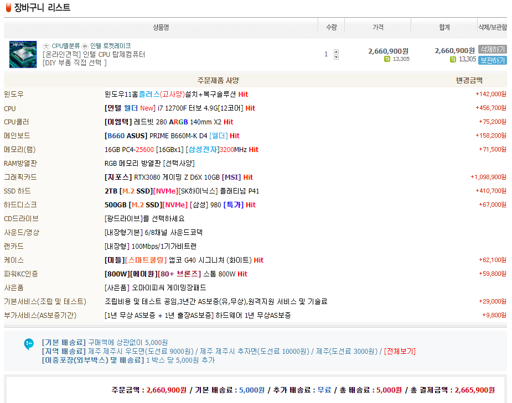Select the RTX3080 게이밍 Z graphics row

[179, 177]
